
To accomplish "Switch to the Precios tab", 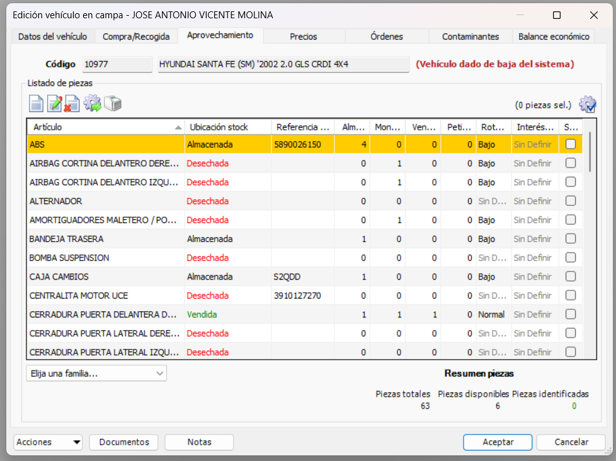I will point(304,37).
